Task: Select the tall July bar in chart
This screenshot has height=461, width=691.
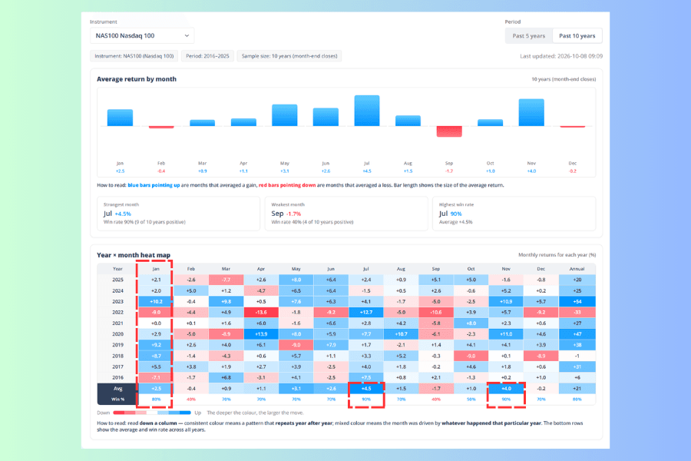Action: click(x=367, y=111)
